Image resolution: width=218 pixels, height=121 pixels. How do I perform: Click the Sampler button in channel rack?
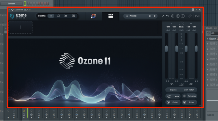coord(12,4)
